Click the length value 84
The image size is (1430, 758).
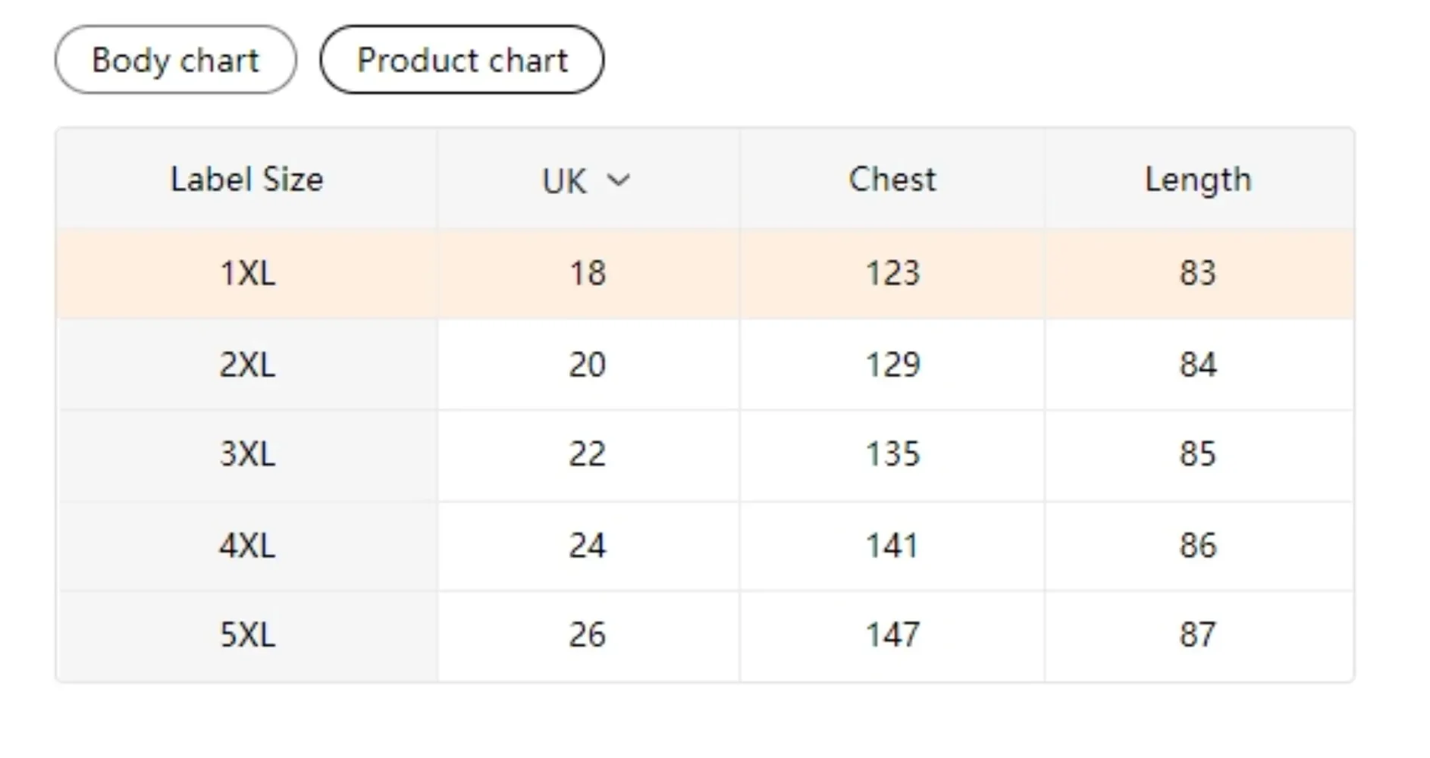tap(1197, 365)
